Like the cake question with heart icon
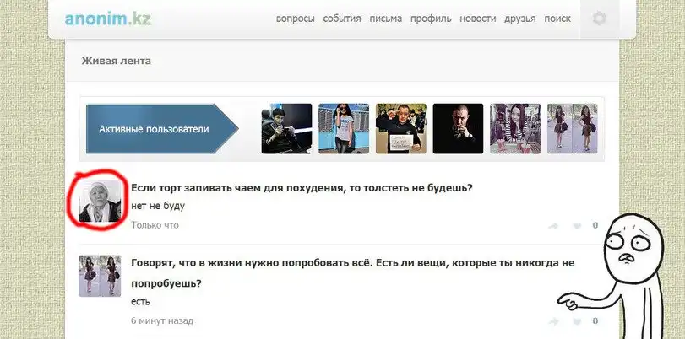This screenshot has height=339, width=685. click(577, 226)
